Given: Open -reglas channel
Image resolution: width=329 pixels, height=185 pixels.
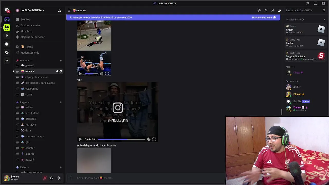Looking at the screenshot, I should click(39, 47).
